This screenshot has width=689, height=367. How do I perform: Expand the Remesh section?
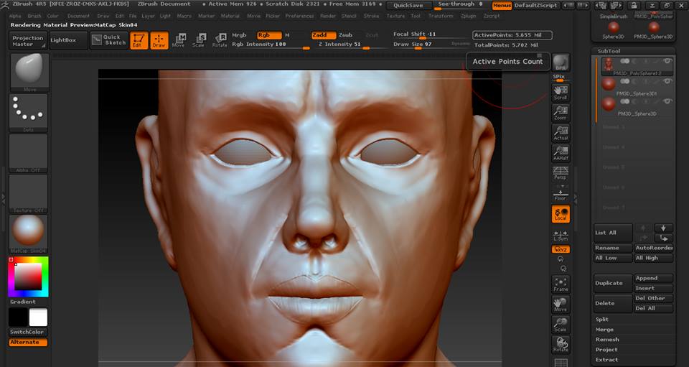tap(606, 339)
